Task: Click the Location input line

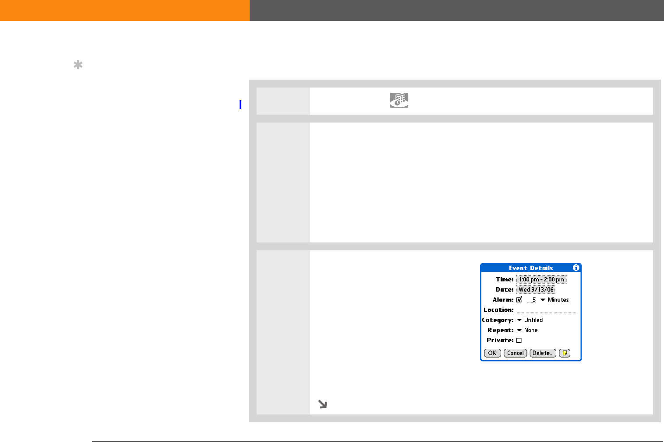Action: point(547,310)
